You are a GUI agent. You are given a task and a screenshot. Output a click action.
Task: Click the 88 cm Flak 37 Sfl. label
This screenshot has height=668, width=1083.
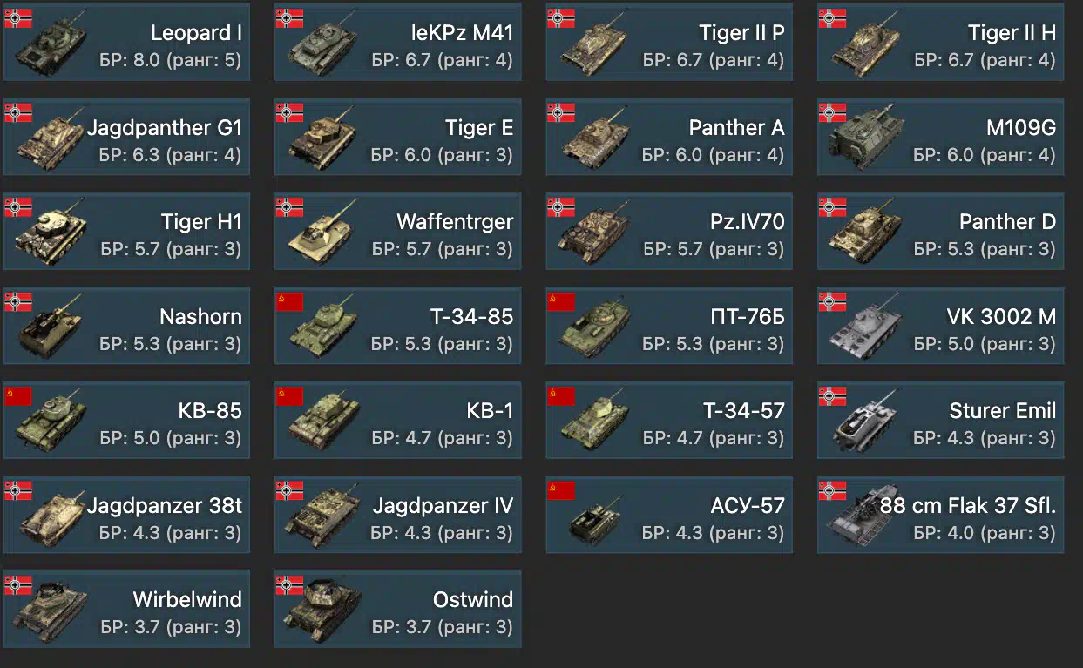tap(968, 505)
